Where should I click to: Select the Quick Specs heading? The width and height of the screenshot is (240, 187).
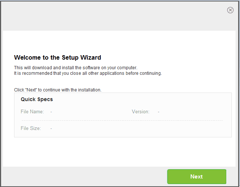tap(37, 99)
